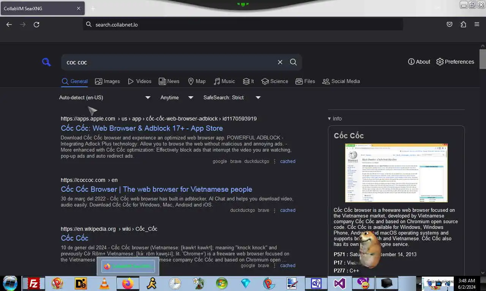Image resolution: width=486 pixels, height=291 pixels.
Task: Collapse the info panel expander
Action: coord(335,119)
